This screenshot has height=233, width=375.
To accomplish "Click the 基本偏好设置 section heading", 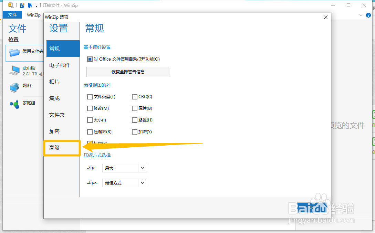I will pos(97,47).
